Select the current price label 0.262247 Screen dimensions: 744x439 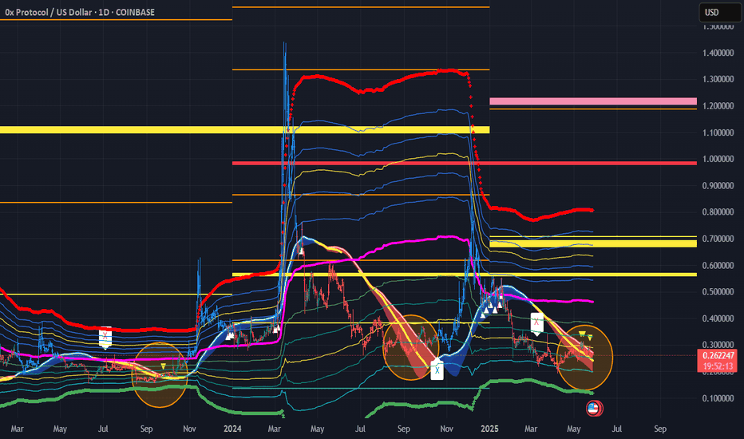tap(718, 355)
